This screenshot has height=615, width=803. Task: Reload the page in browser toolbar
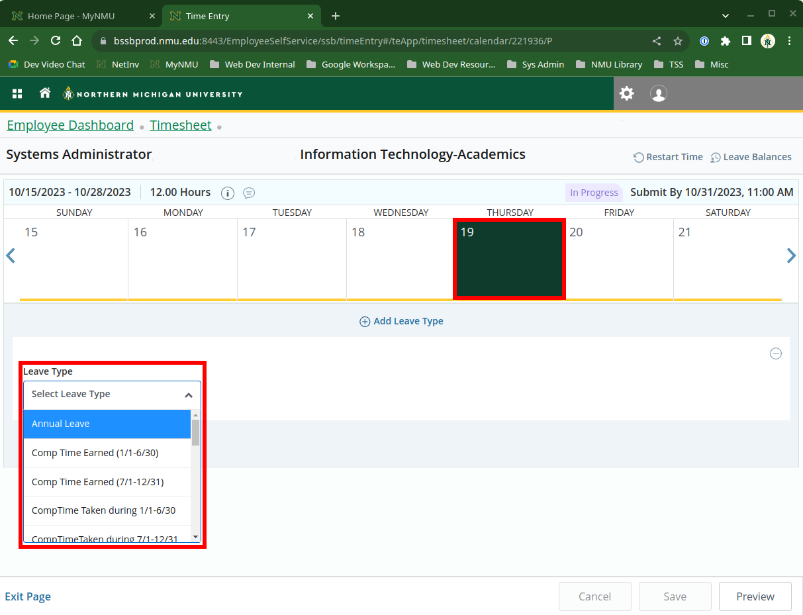[56, 41]
